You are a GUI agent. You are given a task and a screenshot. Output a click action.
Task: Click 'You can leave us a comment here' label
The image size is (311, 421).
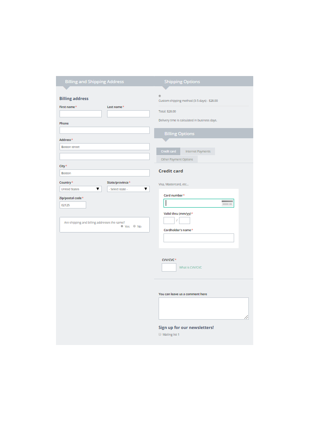[x=183, y=294]
